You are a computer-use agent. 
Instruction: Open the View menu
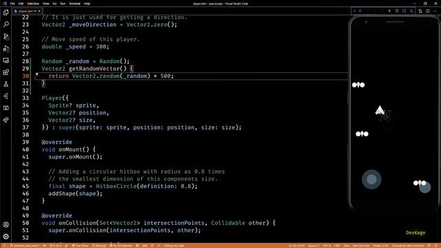(46, 3)
